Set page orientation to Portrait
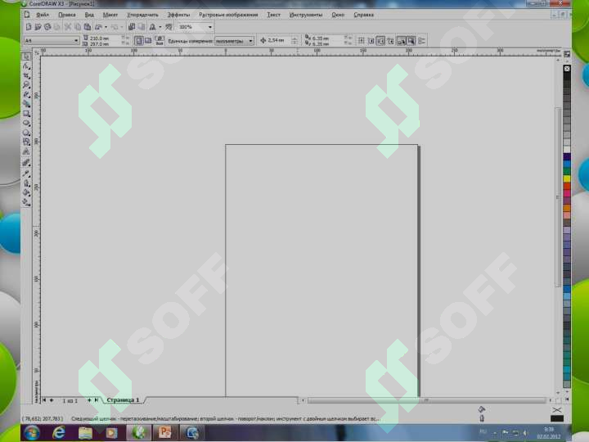This screenshot has height=442, width=589. click(138, 41)
